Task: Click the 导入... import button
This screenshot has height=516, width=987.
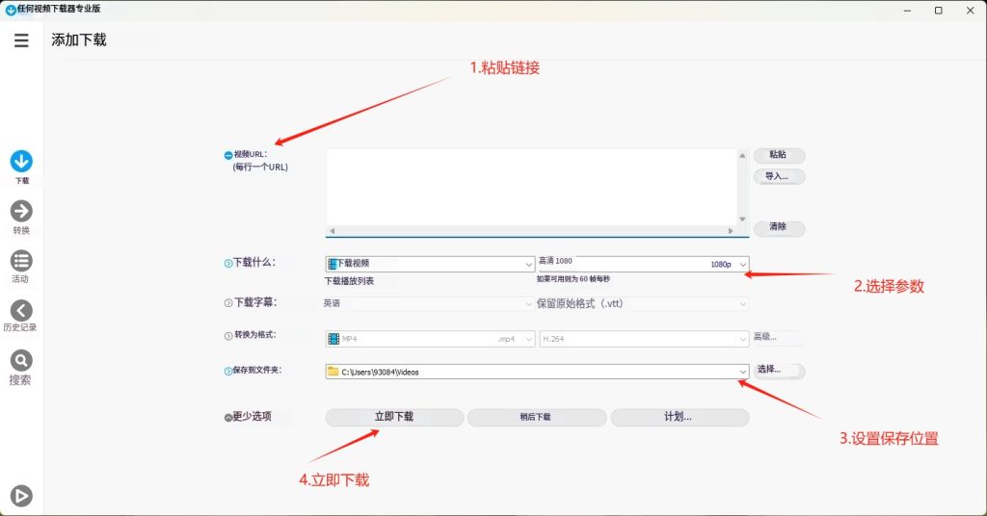Action: (x=779, y=176)
